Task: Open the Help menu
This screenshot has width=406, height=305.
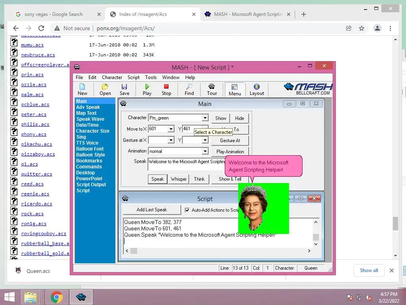Action: click(190, 77)
